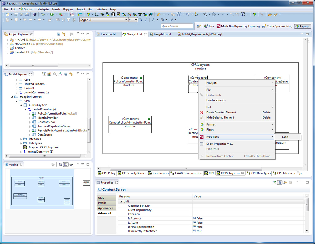The image size is (315, 244).
Task: Select Show Properties View menu item
Action: [237, 144]
